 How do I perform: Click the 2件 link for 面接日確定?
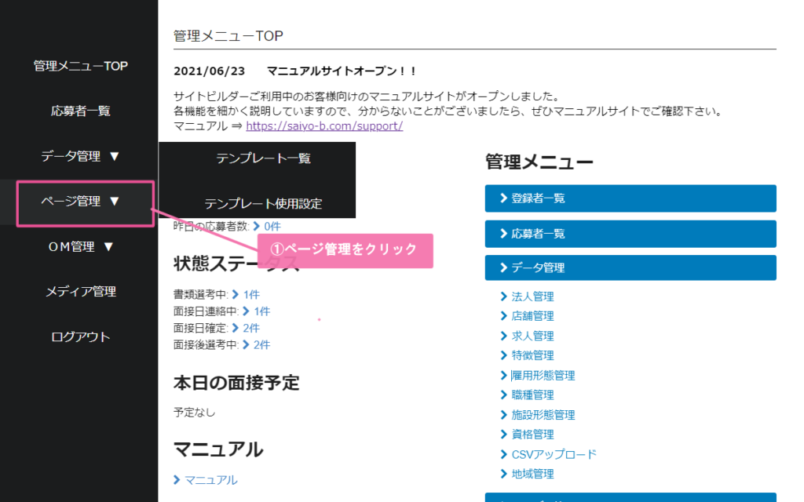coord(251,328)
